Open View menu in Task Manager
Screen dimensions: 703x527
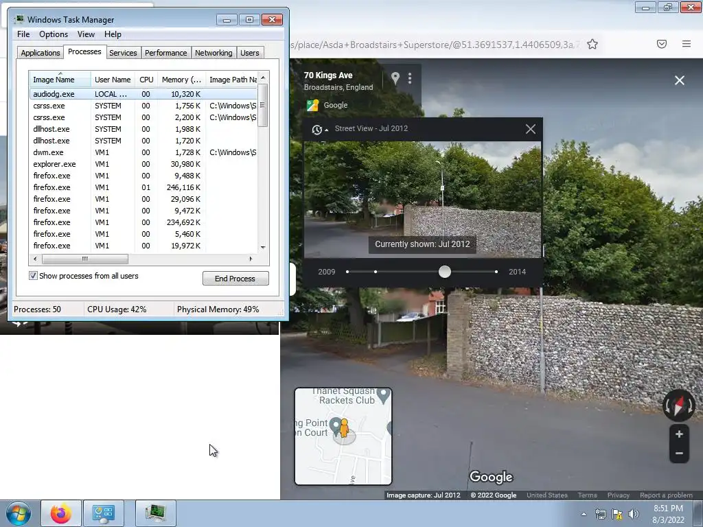point(86,34)
